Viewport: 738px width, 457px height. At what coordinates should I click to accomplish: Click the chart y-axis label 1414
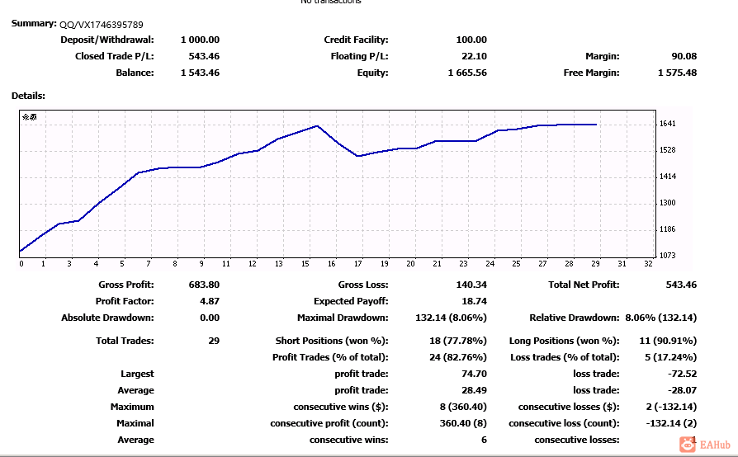[x=667, y=177]
